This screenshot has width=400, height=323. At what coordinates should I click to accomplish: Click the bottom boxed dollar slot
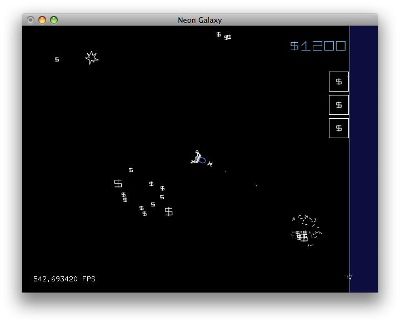(x=339, y=128)
